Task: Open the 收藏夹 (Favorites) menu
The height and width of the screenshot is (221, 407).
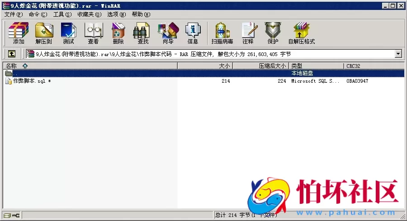Action: [89, 14]
